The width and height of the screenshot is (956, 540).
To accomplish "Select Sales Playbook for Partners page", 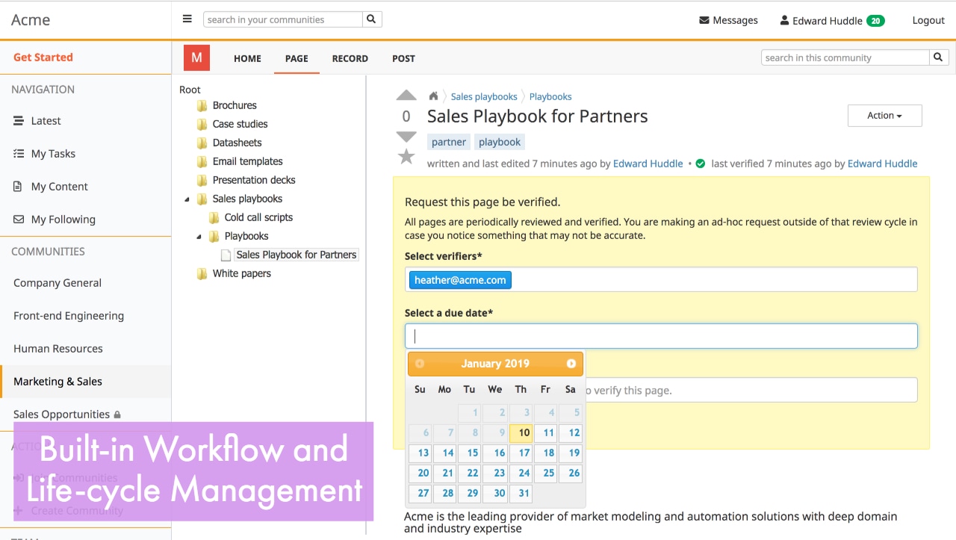I will [x=297, y=255].
